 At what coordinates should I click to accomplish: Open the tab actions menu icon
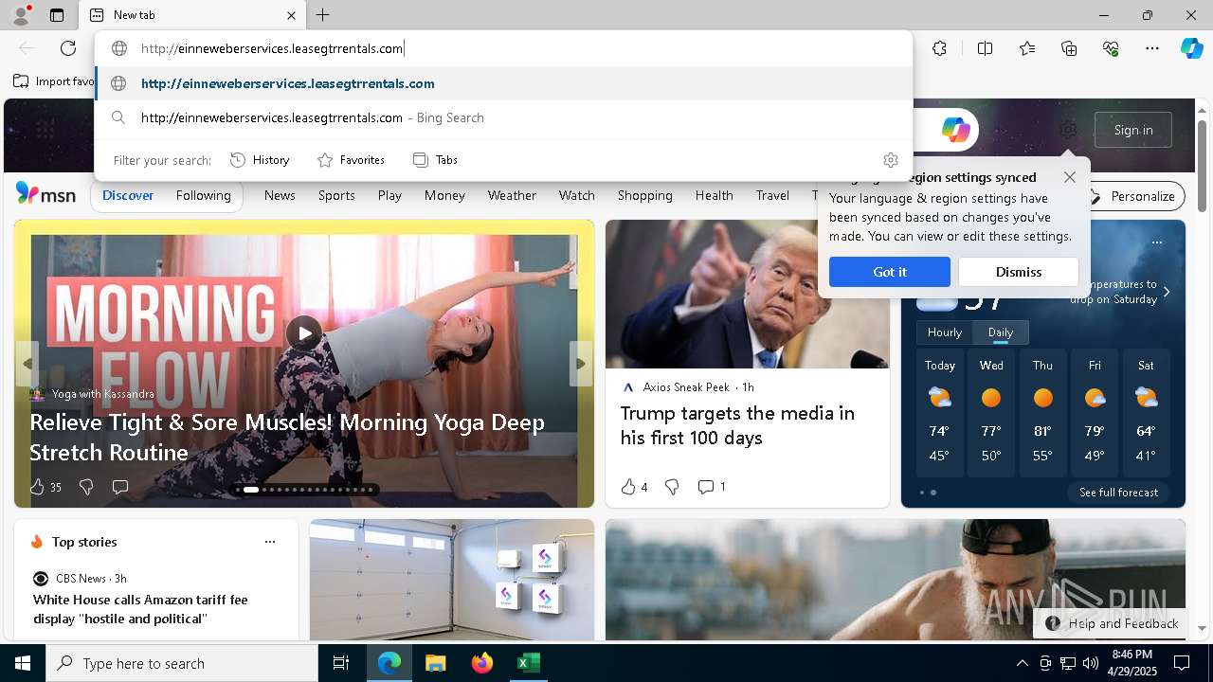click(57, 15)
